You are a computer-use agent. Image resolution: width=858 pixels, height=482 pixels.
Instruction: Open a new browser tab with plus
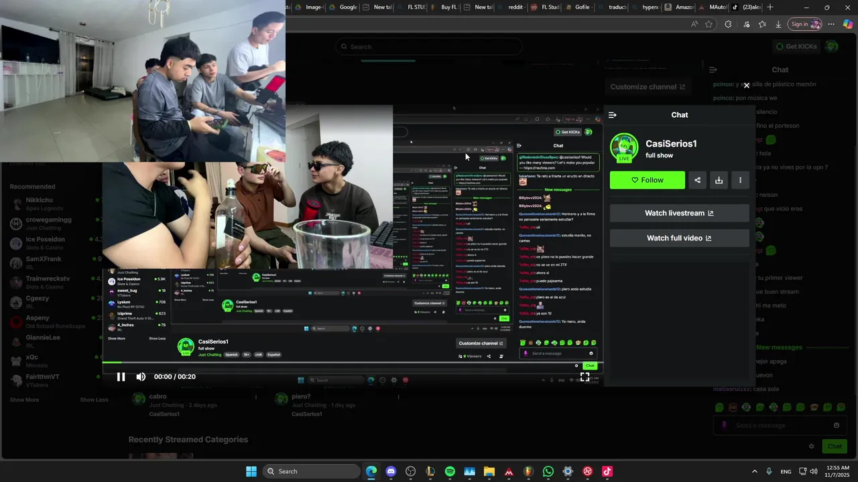(770, 7)
